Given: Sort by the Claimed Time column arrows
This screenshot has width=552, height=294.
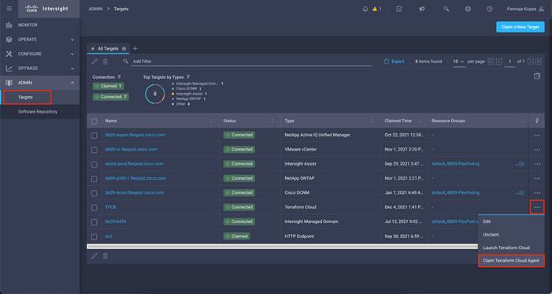Looking at the screenshot, I should 419,121.
